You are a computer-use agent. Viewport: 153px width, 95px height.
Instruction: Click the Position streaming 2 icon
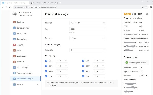pos(14,79)
